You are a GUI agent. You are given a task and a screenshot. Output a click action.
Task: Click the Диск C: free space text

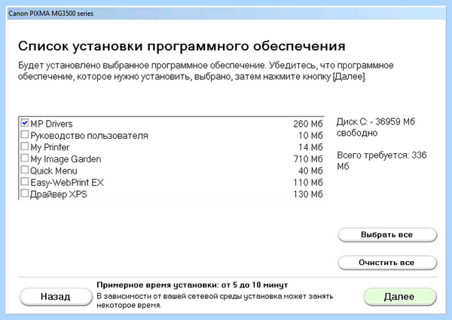[x=376, y=128]
